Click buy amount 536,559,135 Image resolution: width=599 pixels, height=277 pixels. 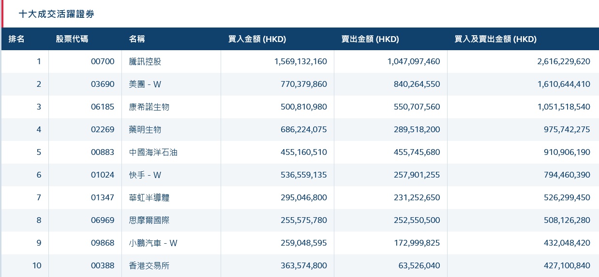point(304,175)
